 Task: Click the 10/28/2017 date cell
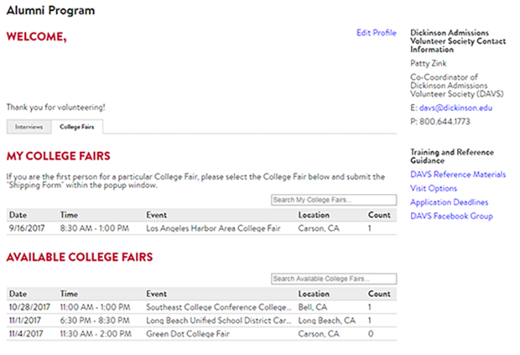(x=29, y=307)
